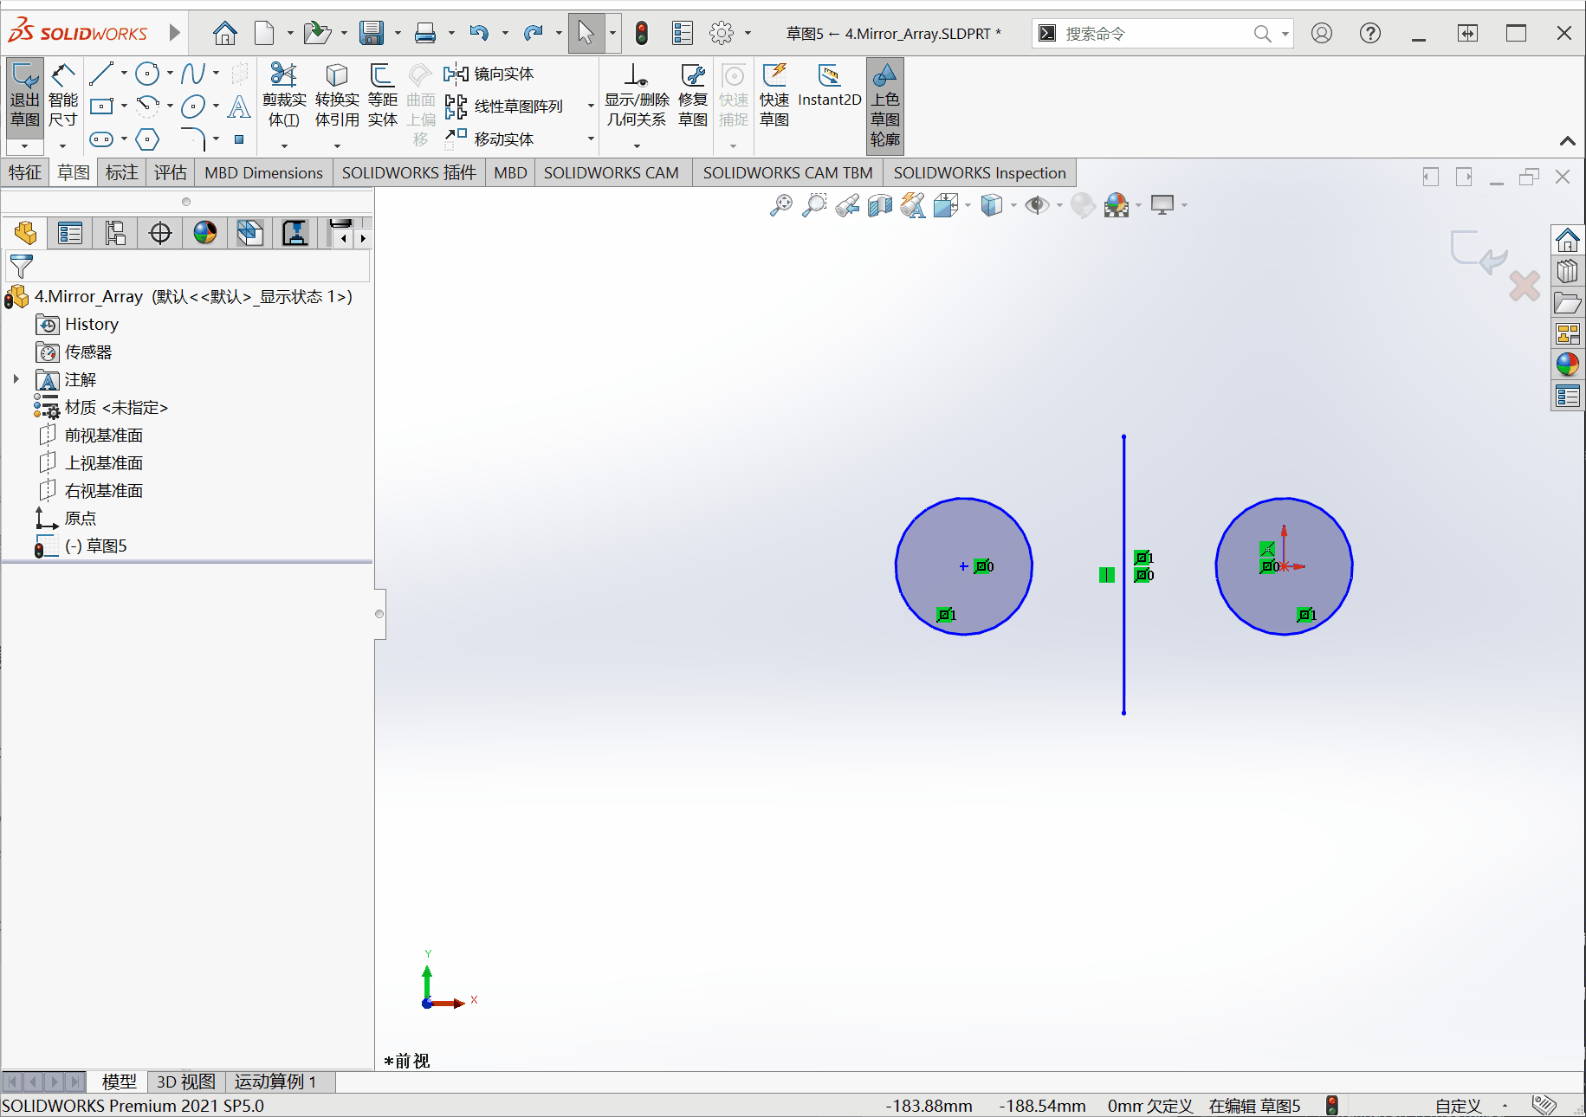The width and height of the screenshot is (1586, 1117).
Task: Click Offset Entities (等距实体)
Action: [382, 95]
